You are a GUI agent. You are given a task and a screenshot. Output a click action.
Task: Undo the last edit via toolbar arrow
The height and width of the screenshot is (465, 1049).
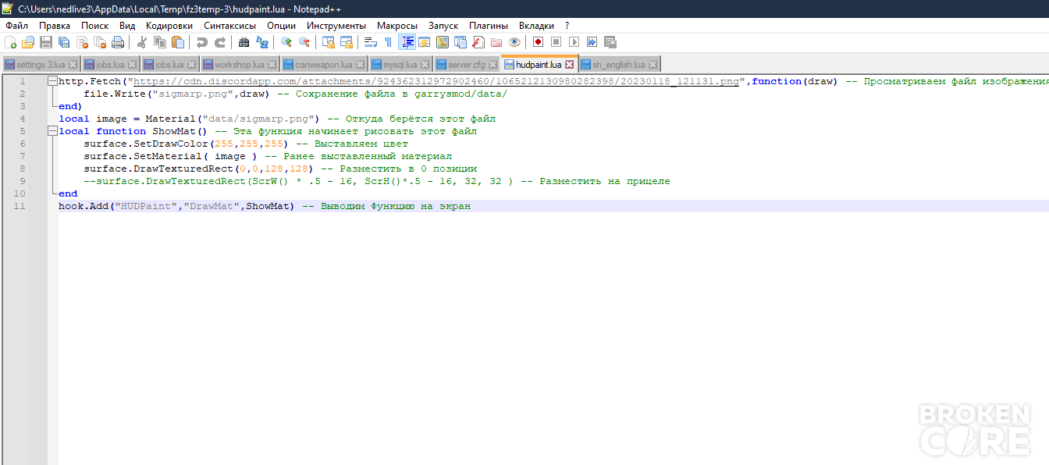tap(202, 42)
